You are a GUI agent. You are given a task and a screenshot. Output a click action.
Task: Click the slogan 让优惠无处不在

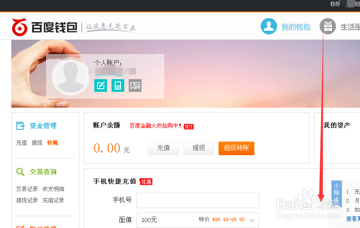(111, 27)
